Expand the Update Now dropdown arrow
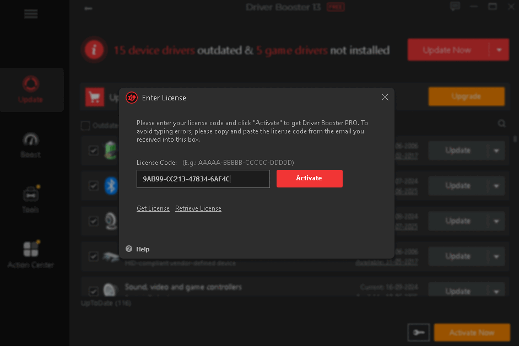Screen dimensions: 519x349 [x=499, y=50]
